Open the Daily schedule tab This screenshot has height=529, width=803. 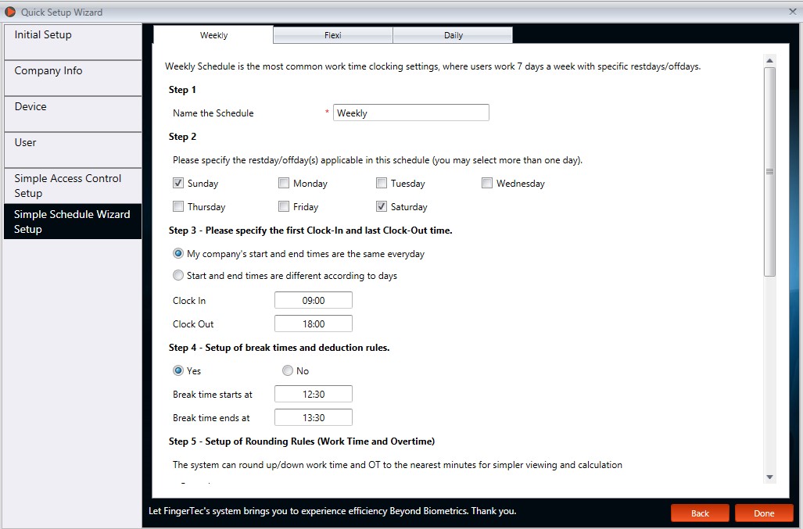(x=453, y=35)
